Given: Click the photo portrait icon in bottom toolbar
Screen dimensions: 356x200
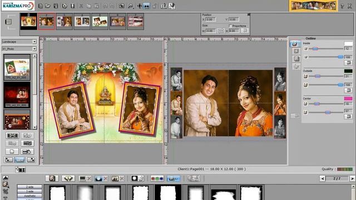Looking at the screenshot, I should pyautogui.click(x=52, y=178).
